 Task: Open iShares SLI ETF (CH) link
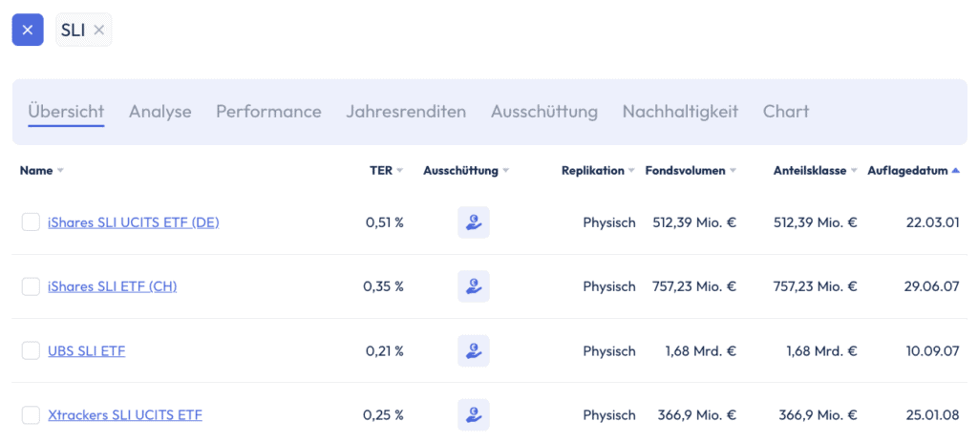click(x=113, y=286)
